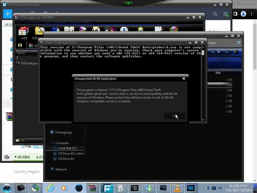257x193 pixels.
Task: Open the Chrome profile avatar
Action: [243, 14]
